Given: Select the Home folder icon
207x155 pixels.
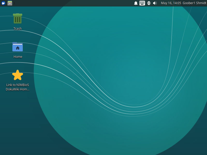Looking at the screenshot, I should (18, 47).
